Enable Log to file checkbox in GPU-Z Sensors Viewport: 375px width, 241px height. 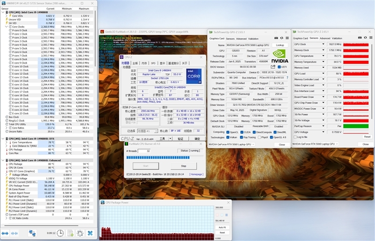coord(295,137)
